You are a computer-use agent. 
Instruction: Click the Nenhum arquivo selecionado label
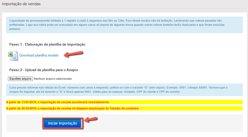point(53,79)
